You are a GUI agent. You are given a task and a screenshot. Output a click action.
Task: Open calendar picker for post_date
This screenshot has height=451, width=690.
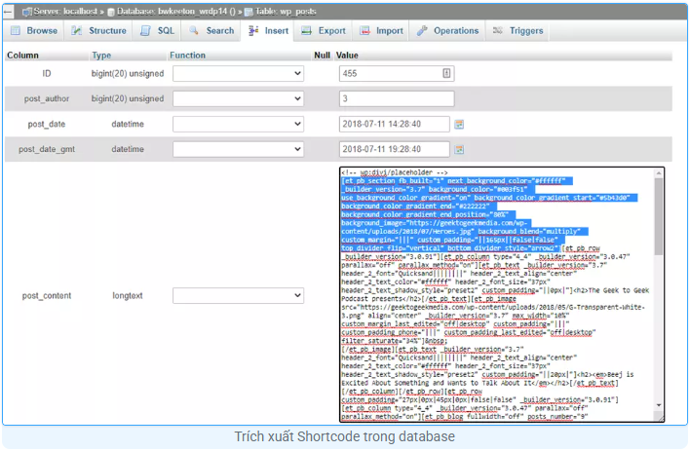tap(459, 124)
